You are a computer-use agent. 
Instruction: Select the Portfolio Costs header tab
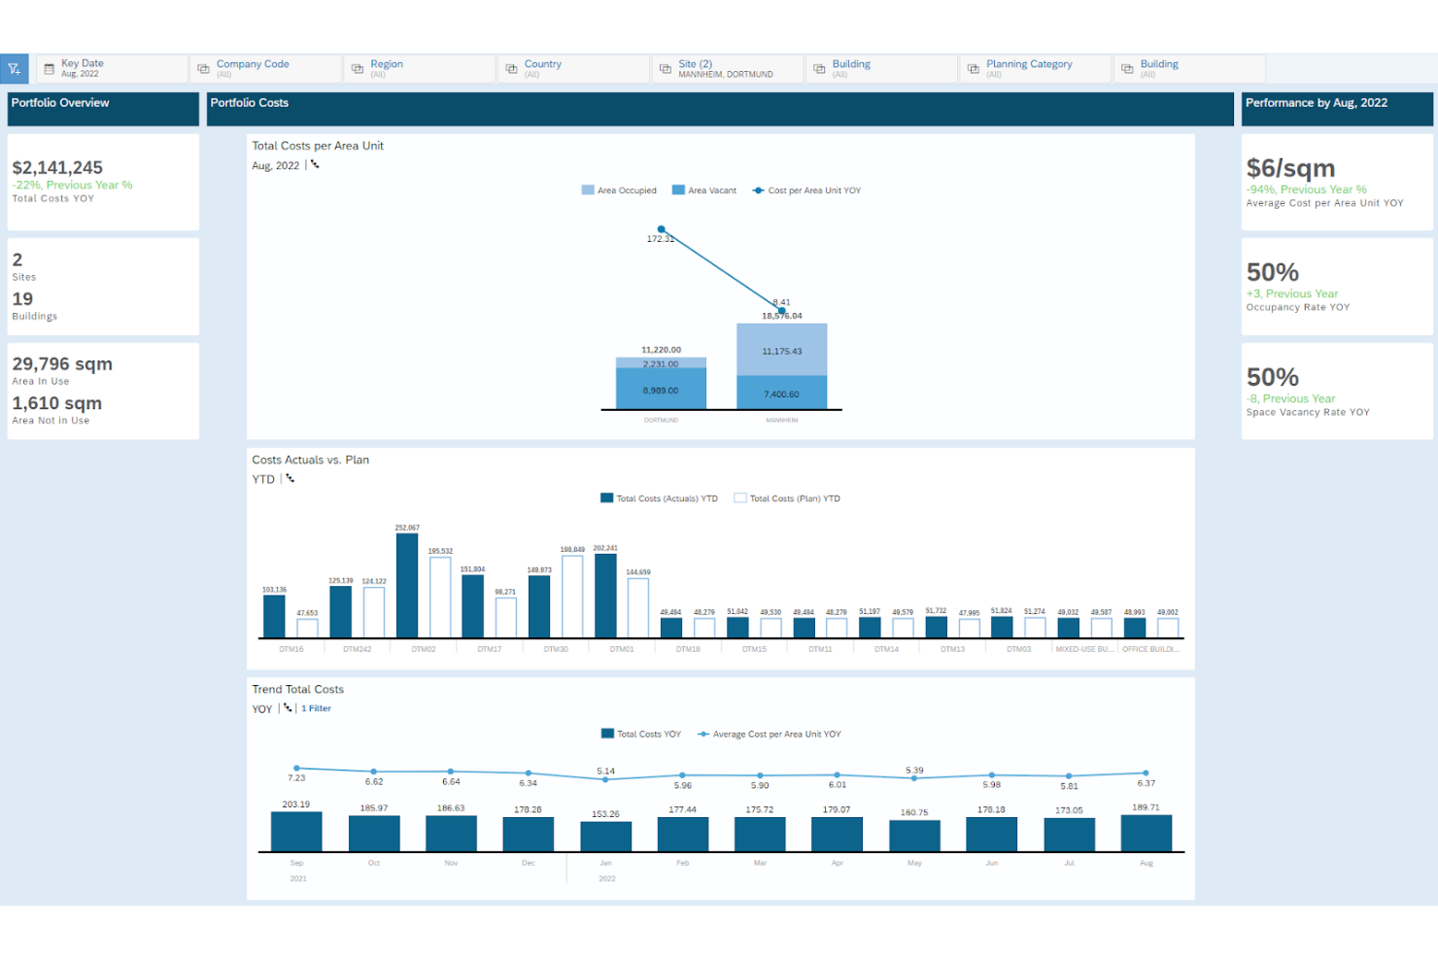250,103
